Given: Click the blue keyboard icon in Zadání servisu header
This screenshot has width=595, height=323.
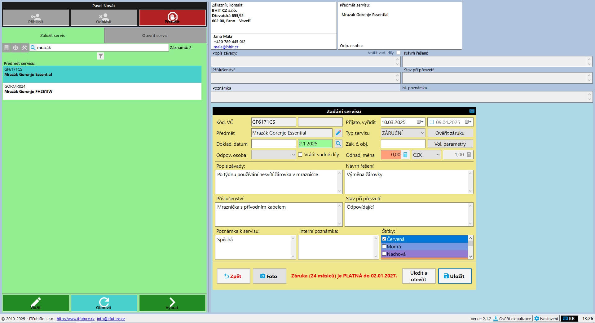Looking at the screenshot, I should 472,111.
